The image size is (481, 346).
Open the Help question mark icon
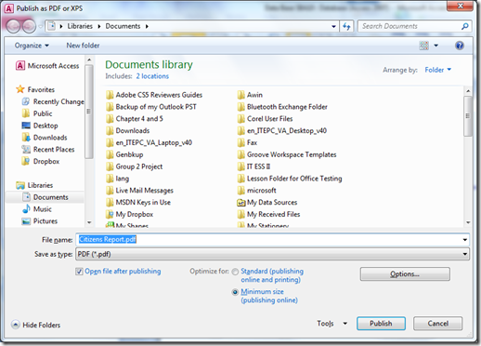point(460,46)
